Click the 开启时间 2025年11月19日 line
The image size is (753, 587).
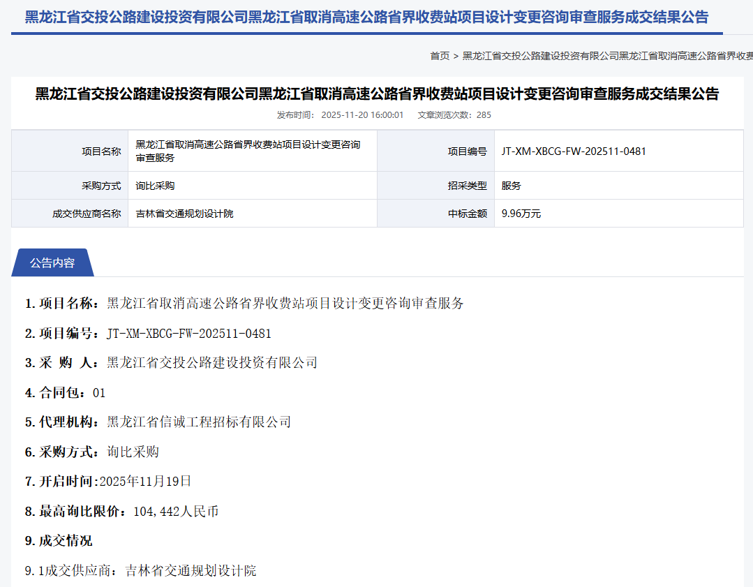(108, 482)
